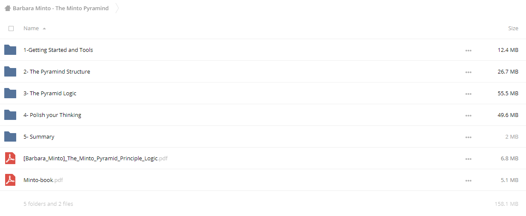Image resolution: width=526 pixels, height=216 pixels.
Task: Click folder icon for 4- Polish your Thinking
Action: pyautogui.click(x=10, y=115)
